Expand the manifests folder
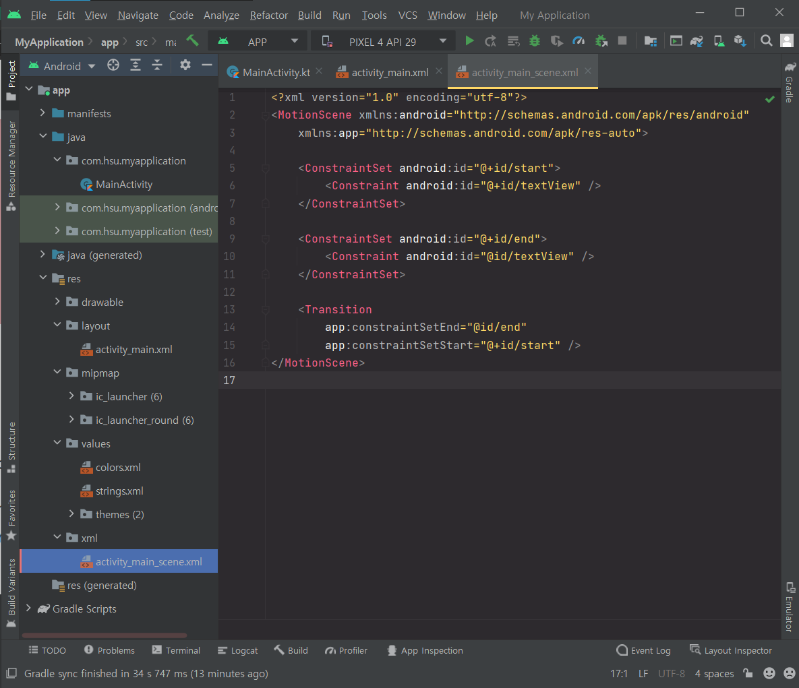The width and height of the screenshot is (799, 688). 42,113
